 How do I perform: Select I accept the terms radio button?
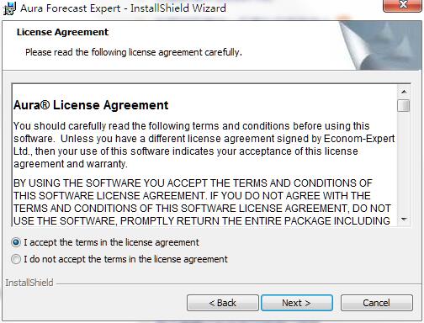pos(16,242)
